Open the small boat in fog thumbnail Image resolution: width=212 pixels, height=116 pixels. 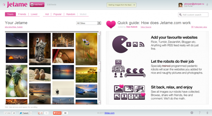[63, 88]
